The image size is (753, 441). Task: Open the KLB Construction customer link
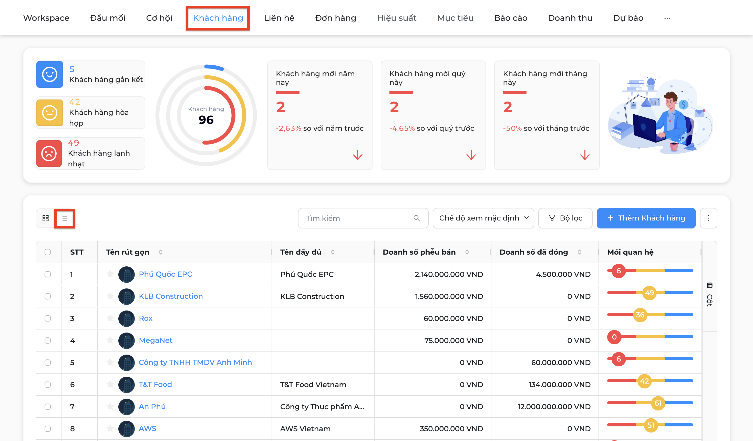point(171,296)
